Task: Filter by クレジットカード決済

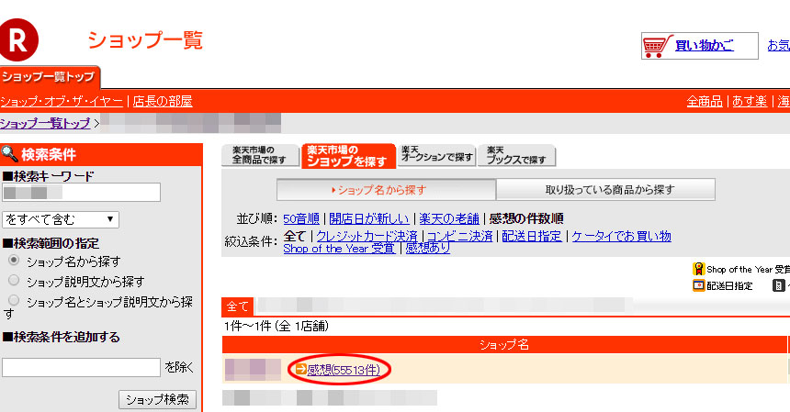Action: click(x=367, y=236)
